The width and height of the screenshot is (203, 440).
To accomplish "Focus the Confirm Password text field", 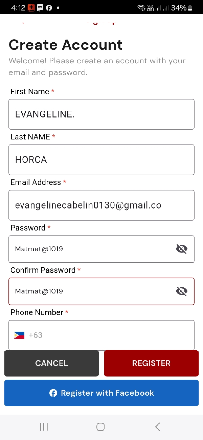I will 88,291.
